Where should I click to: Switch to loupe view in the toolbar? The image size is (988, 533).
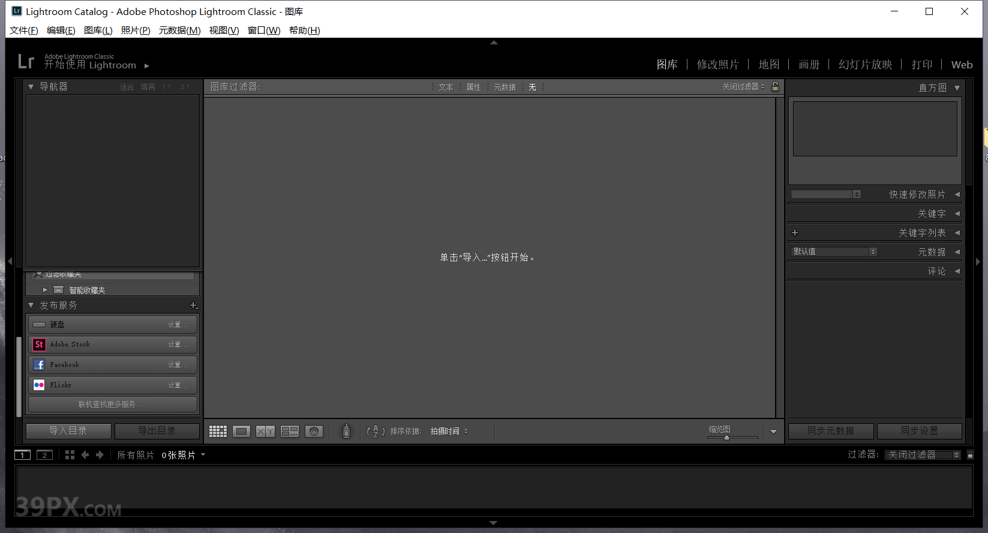tap(242, 431)
